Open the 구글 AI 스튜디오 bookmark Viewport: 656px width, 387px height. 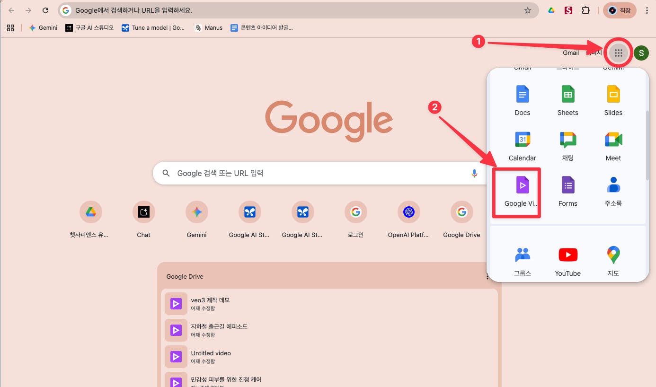90,28
